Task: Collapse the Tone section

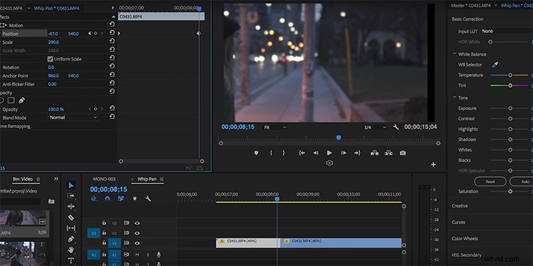Action: click(454, 97)
